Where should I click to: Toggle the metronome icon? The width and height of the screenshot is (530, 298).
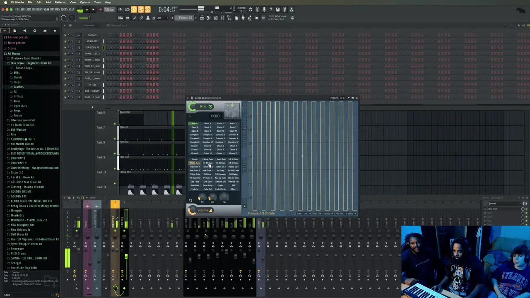pos(120,9)
